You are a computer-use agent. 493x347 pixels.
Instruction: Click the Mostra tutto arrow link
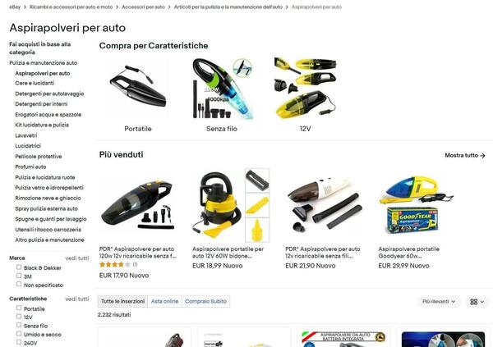[465, 155]
